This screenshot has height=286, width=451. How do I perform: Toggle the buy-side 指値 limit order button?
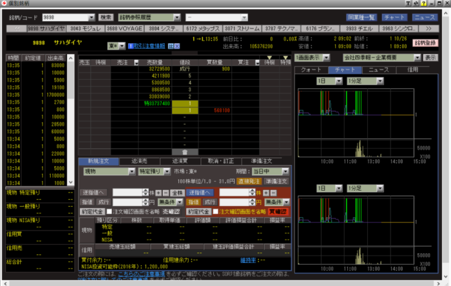[195, 202]
